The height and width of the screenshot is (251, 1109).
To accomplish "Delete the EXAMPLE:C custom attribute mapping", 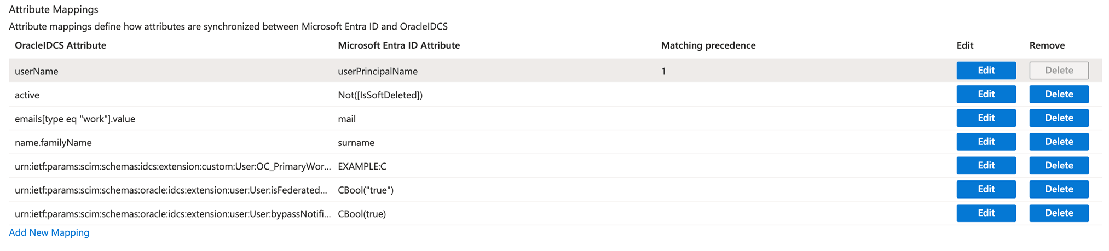I will click(x=1059, y=166).
